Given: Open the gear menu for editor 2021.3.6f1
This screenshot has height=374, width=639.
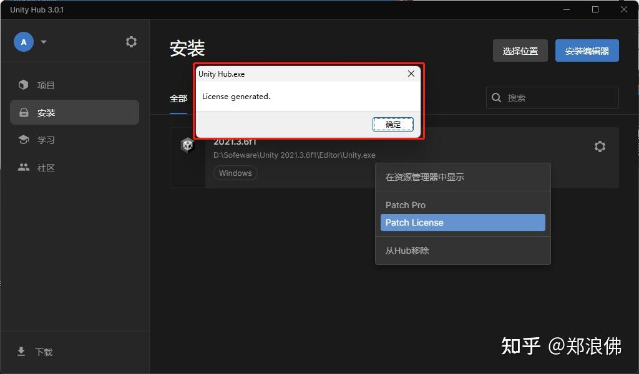Looking at the screenshot, I should [x=600, y=146].
